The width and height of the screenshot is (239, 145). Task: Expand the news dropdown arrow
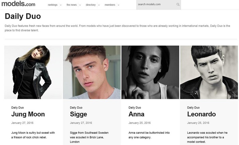point(80,5)
